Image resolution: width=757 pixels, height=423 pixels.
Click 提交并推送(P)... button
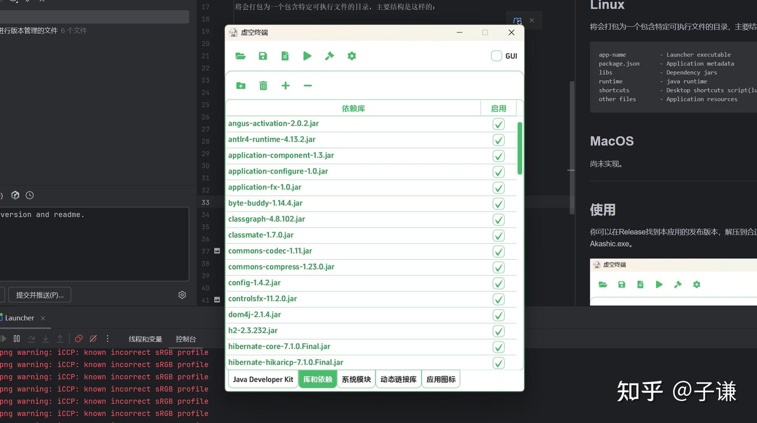(x=39, y=295)
